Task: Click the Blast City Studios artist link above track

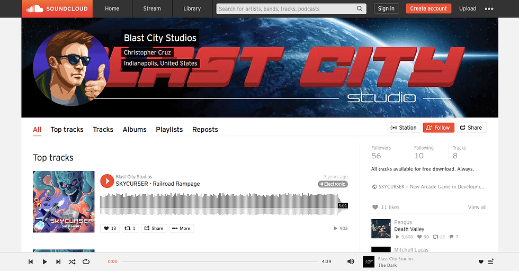Action: (133, 177)
